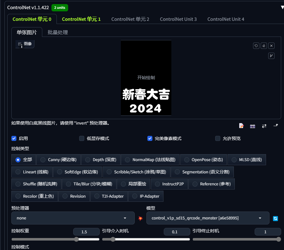
Task: Disable 完美像素模式 checkbox
Action: click(150, 138)
